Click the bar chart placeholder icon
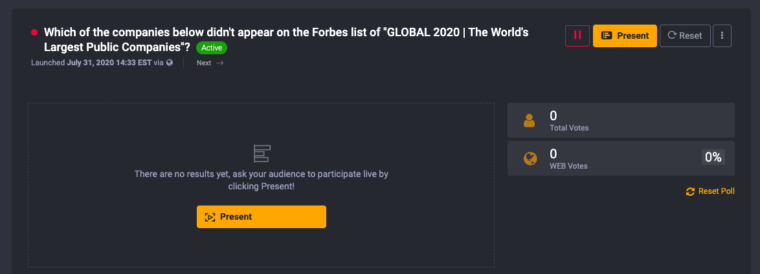Viewport: 760px width, 274px height. [262, 153]
